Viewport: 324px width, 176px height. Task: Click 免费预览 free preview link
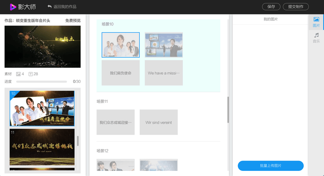[73, 21]
